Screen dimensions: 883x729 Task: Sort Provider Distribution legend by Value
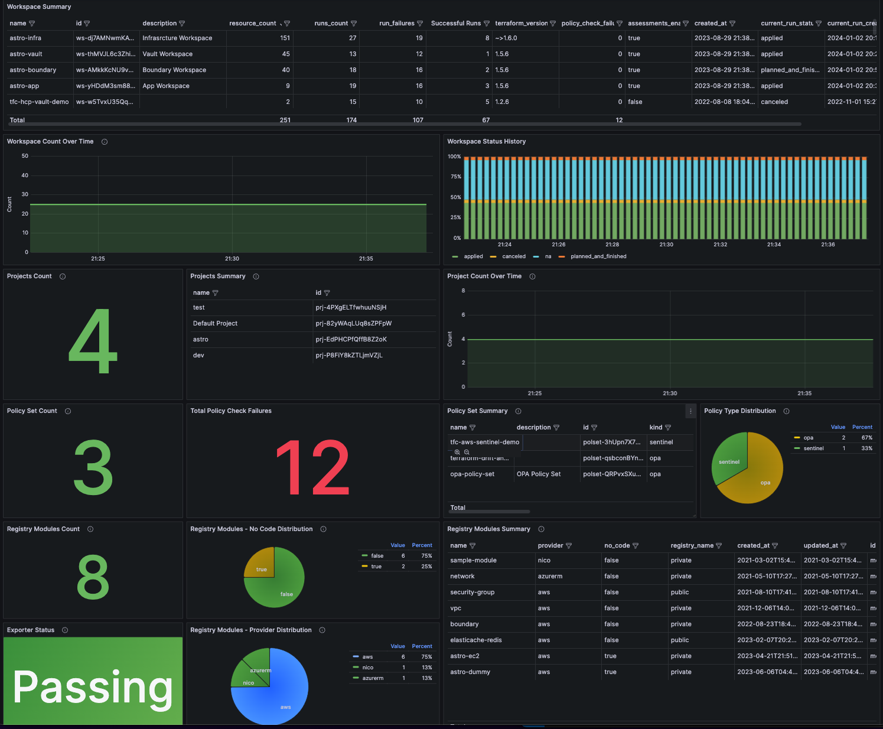click(x=398, y=646)
